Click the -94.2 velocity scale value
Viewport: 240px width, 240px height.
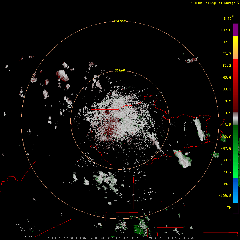pyautogui.click(x=226, y=184)
